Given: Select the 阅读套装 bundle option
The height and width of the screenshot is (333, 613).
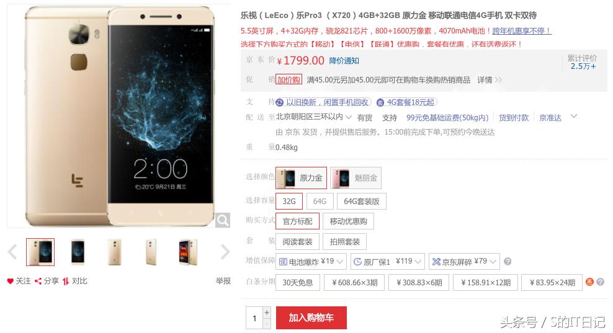Looking at the screenshot, I should [x=298, y=242].
